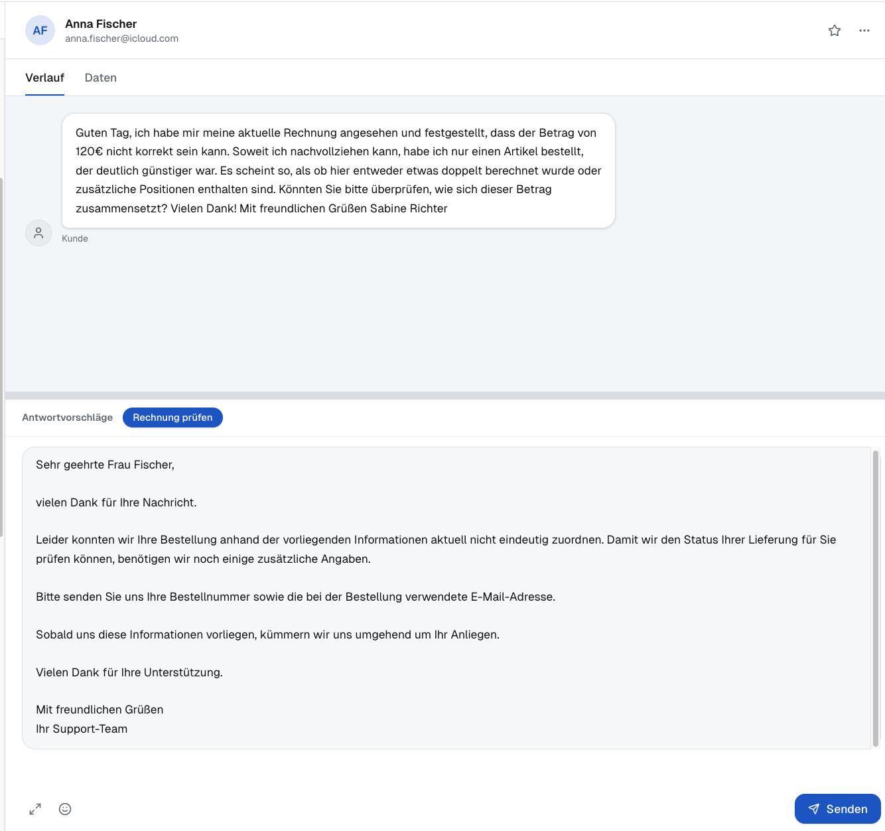
Task: Apply the 'Rechnung prüfen' reply suggestion
Action: [x=172, y=417]
